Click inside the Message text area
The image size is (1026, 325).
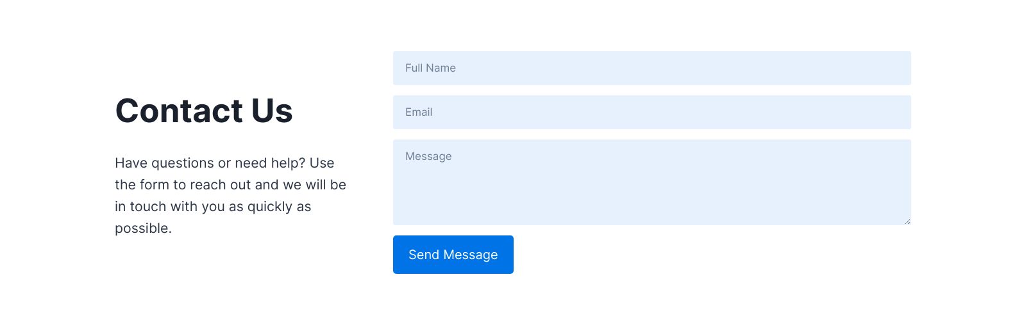tap(652, 186)
